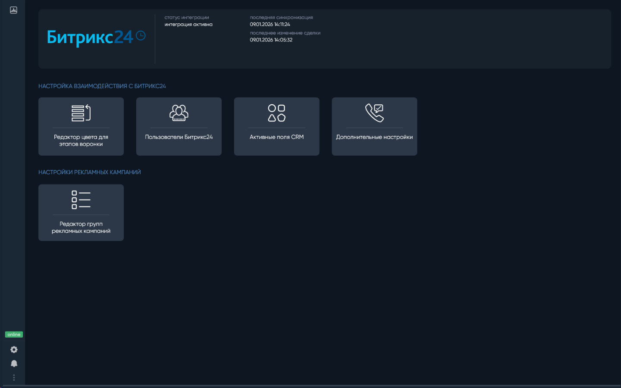Click the Bitrix24 users group icon
621x388 pixels.
tap(179, 113)
